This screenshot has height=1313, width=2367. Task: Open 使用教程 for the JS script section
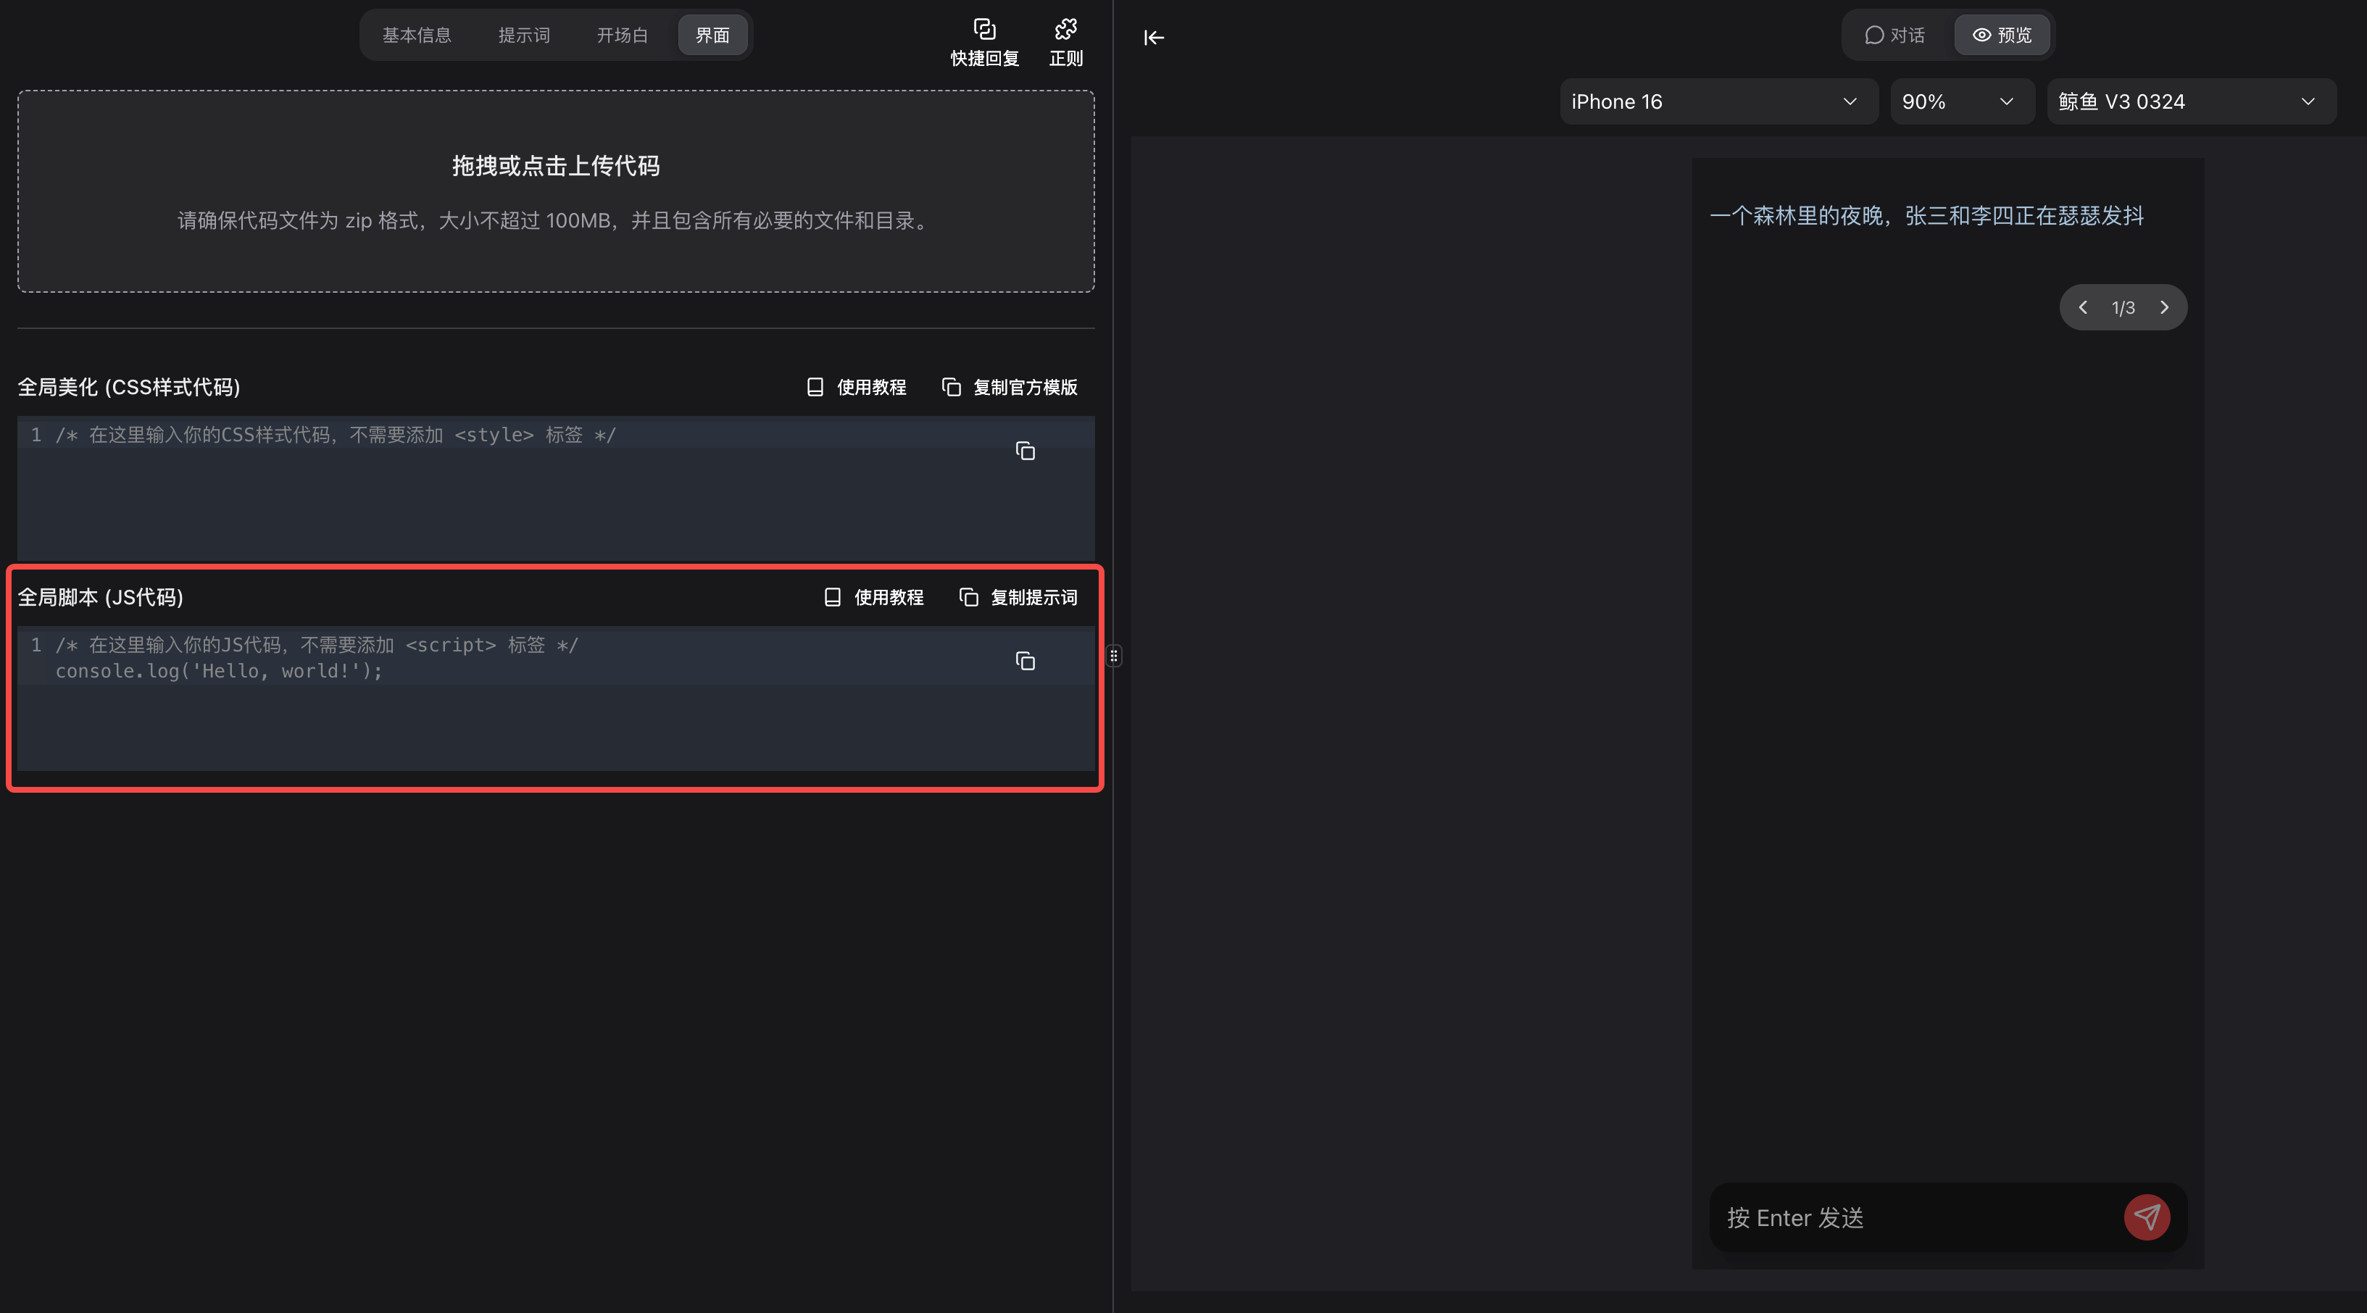tap(874, 597)
